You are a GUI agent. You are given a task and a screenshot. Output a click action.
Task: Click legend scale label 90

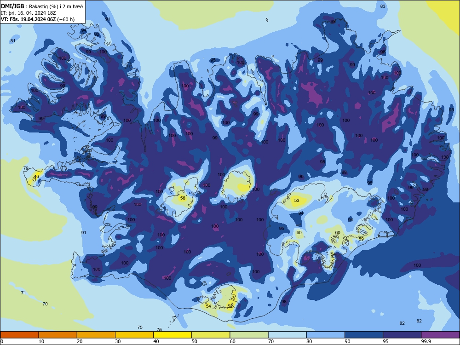[348, 341]
